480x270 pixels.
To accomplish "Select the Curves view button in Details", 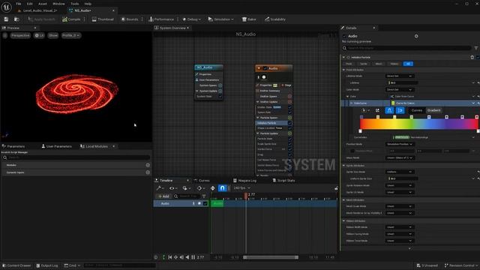I will point(417,110).
